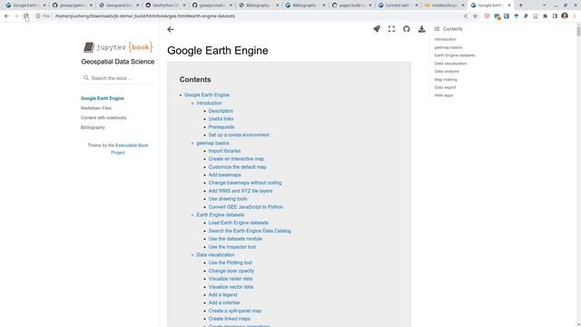581x327 pixels.
Task: Go to Add a legend link
Action: click(x=222, y=294)
